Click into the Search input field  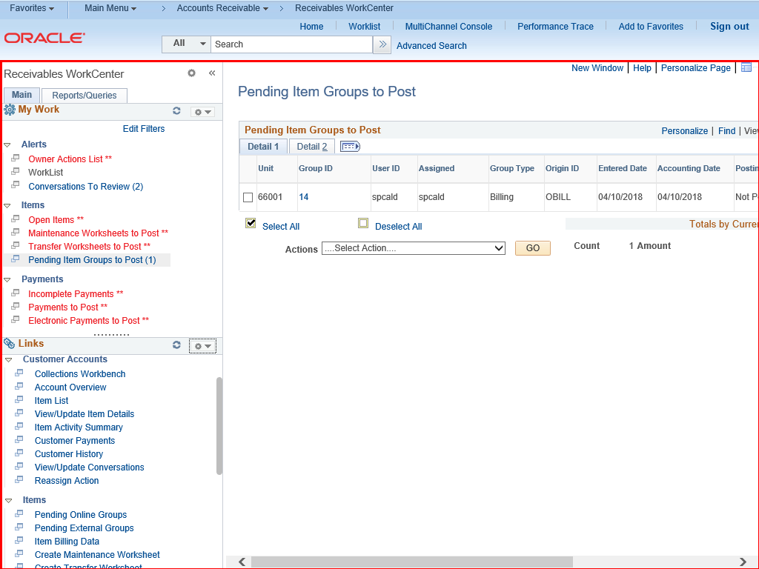click(x=291, y=44)
